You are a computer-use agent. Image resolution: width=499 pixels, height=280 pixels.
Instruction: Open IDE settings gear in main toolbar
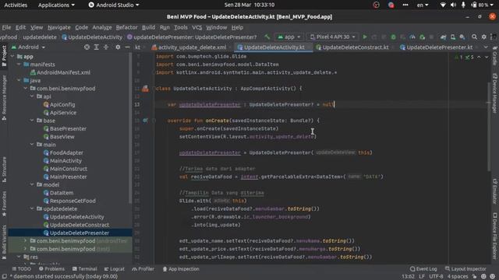tap(483, 37)
